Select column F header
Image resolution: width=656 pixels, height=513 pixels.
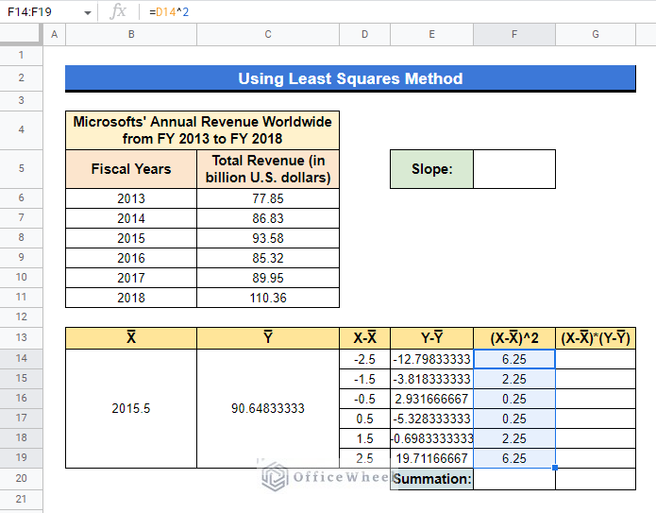point(514,34)
